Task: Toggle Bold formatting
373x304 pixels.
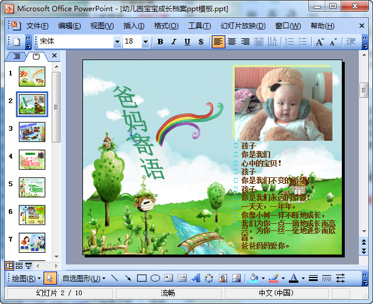Action: (x=161, y=42)
